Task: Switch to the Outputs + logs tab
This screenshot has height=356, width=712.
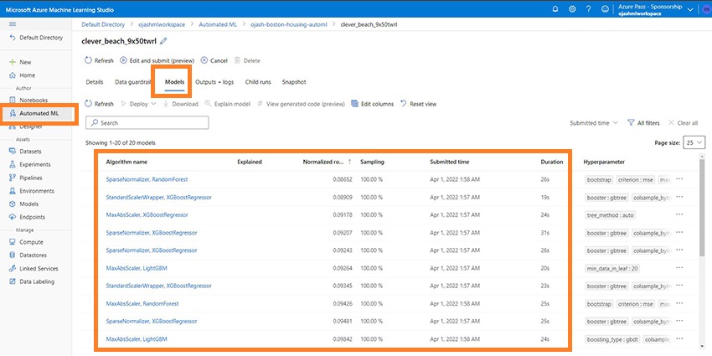Action: (214, 82)
